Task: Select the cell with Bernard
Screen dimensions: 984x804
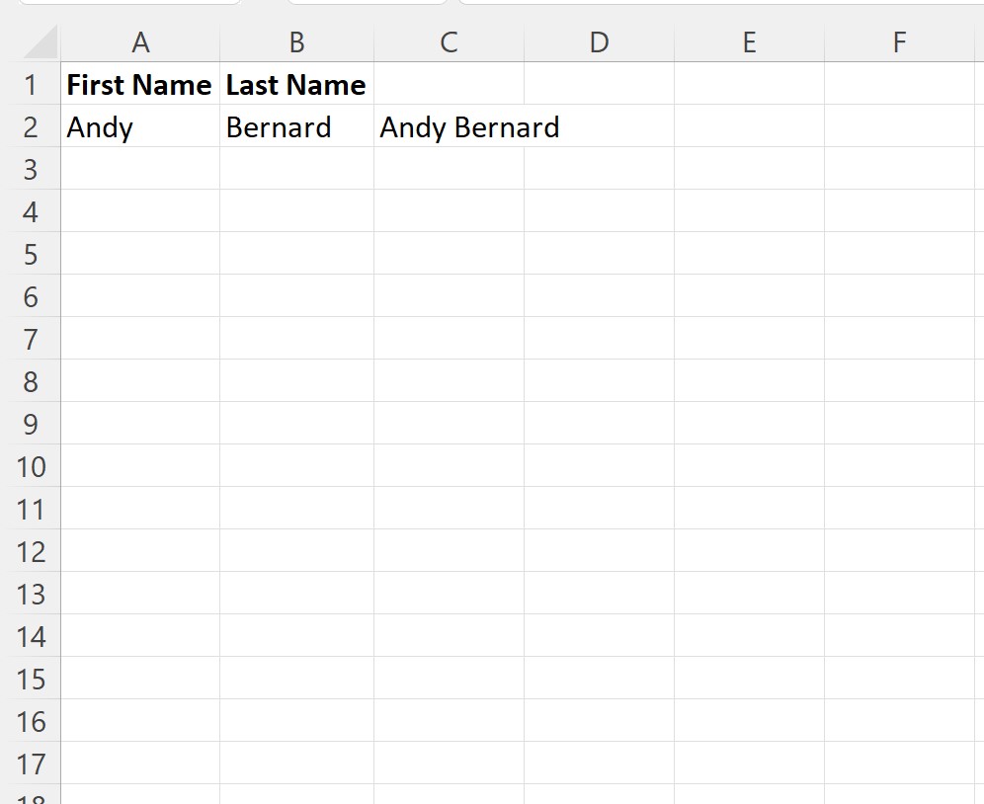Action: (295, 126)
